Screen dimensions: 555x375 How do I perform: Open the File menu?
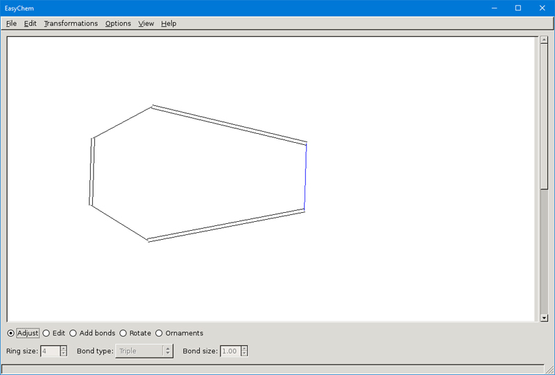pos(11,24)
